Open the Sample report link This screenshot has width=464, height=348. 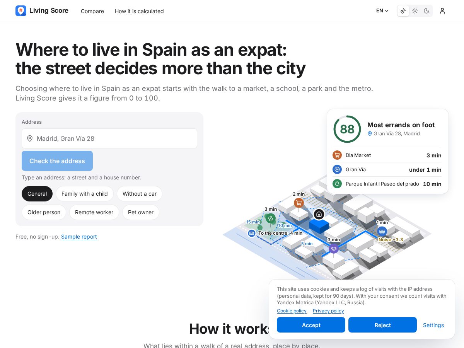[x=79, y=237]
